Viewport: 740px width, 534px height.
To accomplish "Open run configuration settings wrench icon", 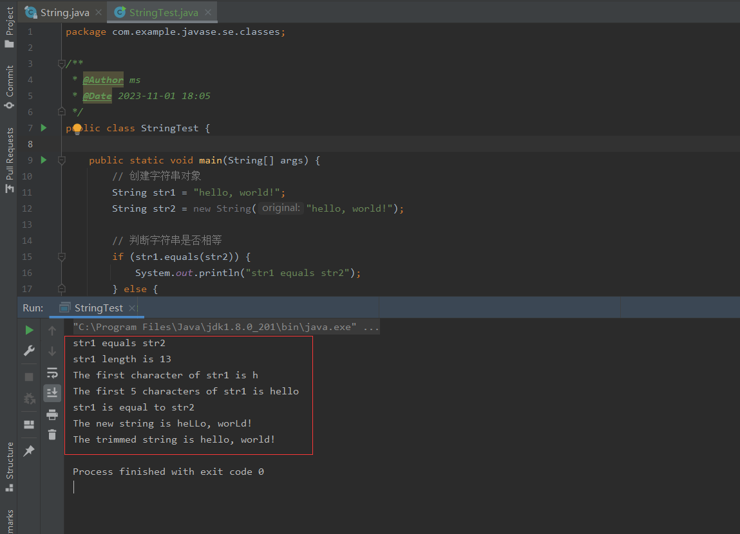I will [x=29, y=351].
